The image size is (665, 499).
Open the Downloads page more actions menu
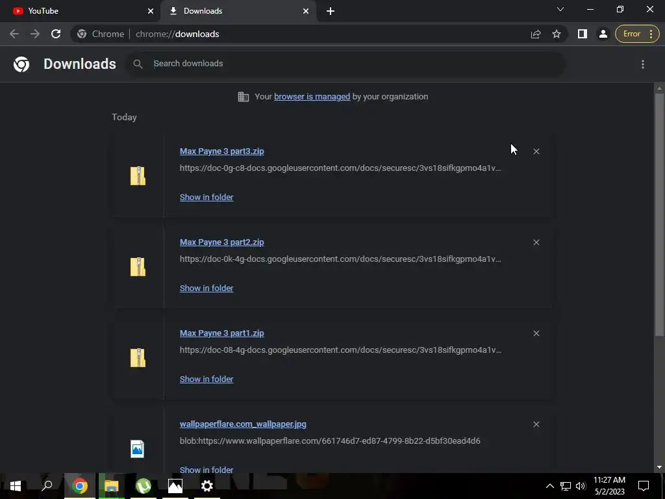[642, 64]
